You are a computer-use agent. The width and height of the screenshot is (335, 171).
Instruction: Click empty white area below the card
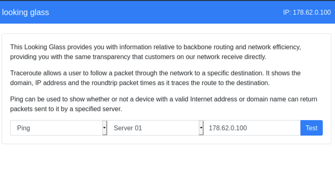tap(167, 158)
